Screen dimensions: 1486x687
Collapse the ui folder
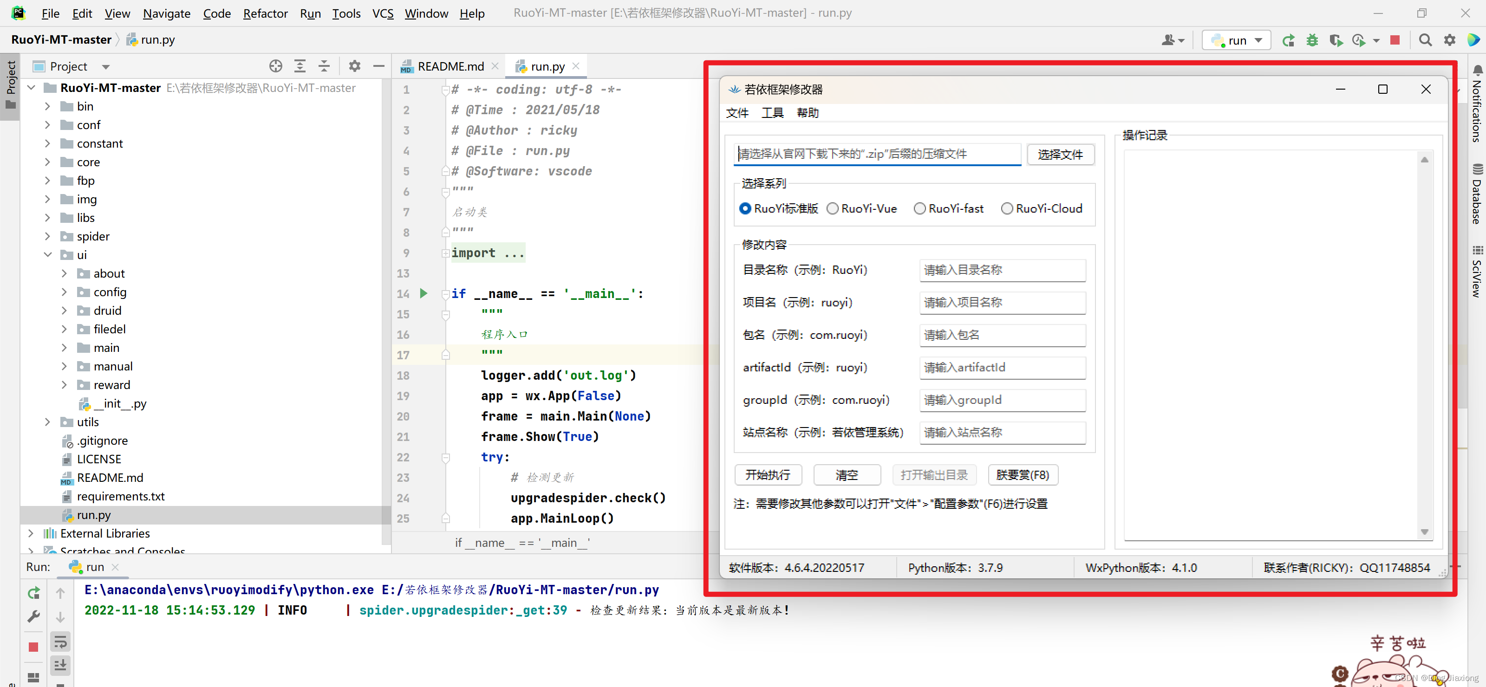pos(48,254)
